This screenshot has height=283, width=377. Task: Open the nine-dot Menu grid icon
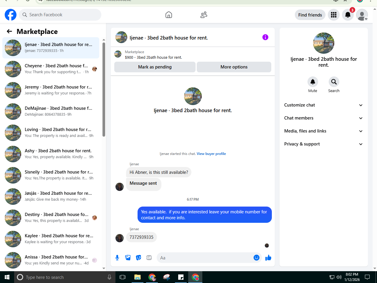pyautogui.click(x=334, y=15)
